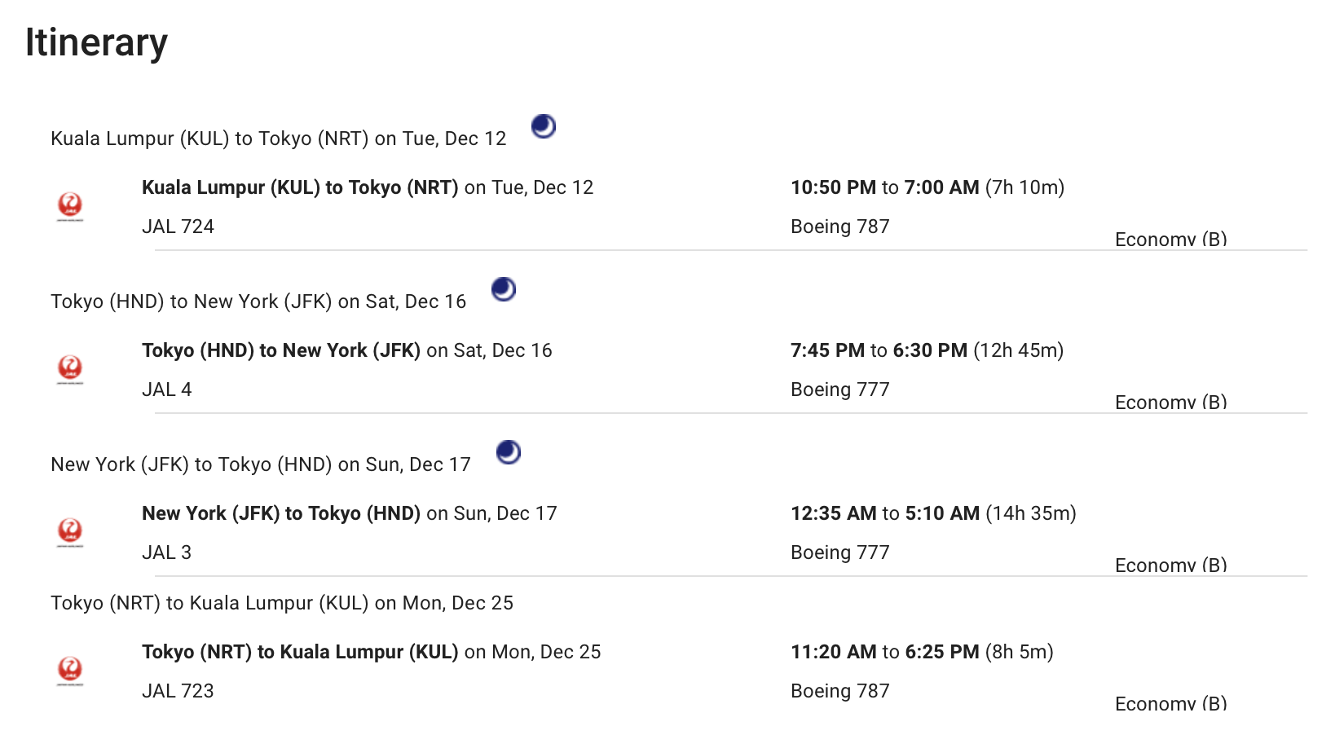Click the JAL logo beside flight JAL 4

tap(70, 369)
